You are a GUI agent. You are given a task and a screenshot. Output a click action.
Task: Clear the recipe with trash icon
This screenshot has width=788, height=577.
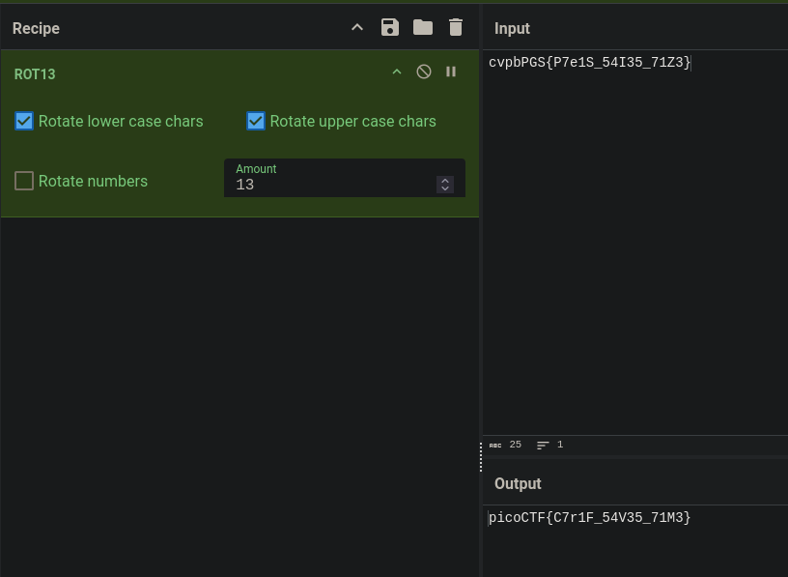[455, 27]
